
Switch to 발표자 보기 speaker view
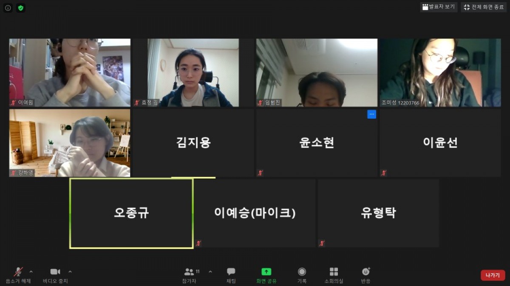click(x=439, y=7)
